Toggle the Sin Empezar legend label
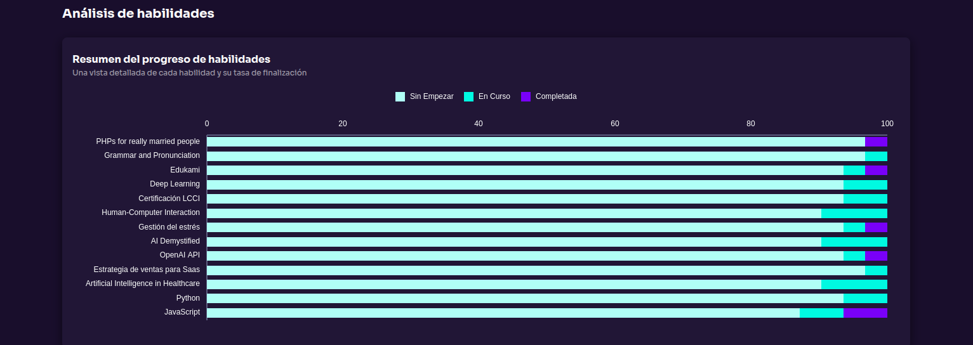973x345 pixels. click(432, 96)
